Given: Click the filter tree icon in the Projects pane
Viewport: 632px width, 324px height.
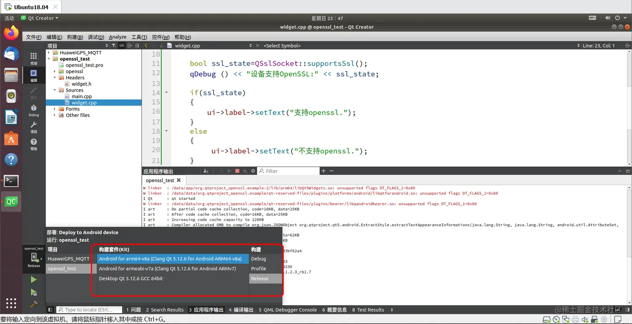Looking at the screenshot, I should pos(114,46).
